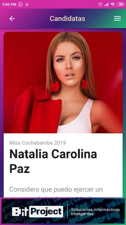Open the Bit Project ad banner logo
Image resolution: width=126 pixels, height=225 pixels.
(x=38, y=211)
